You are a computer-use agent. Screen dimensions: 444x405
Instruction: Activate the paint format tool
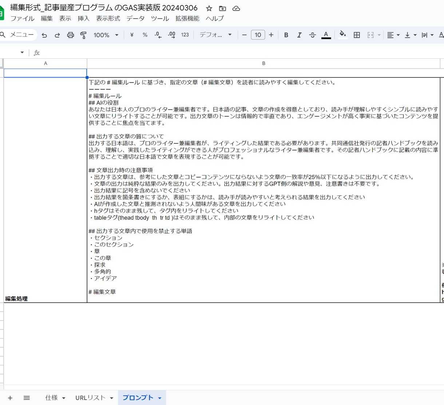83,35
